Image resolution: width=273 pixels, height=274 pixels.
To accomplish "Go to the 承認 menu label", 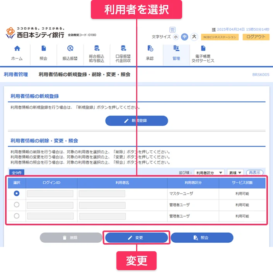I will point(150,58).
